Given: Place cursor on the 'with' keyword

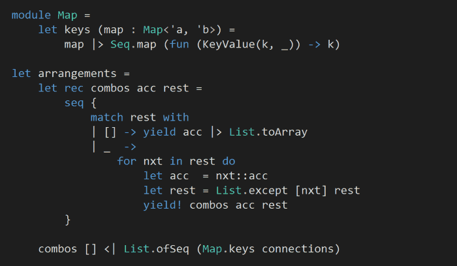Looking at the screenshot, I should [176, 117].
